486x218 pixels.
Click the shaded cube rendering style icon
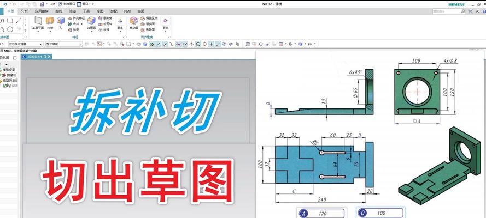[300, 44]
